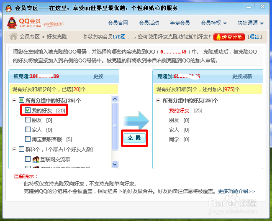This screenshot has width=272, height=221.
Task: Open the 会员特权 dropdown menu
Action: pos(214,23)
